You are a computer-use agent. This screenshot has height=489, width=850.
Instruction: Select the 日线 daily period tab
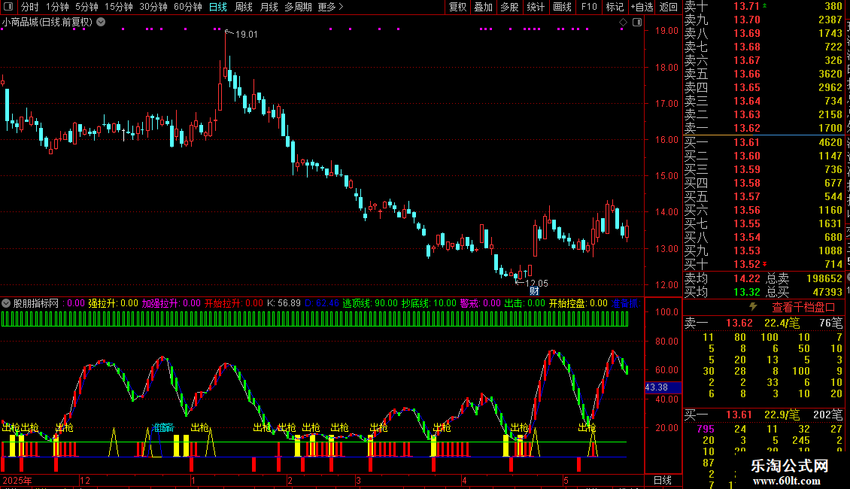point(218,7)
